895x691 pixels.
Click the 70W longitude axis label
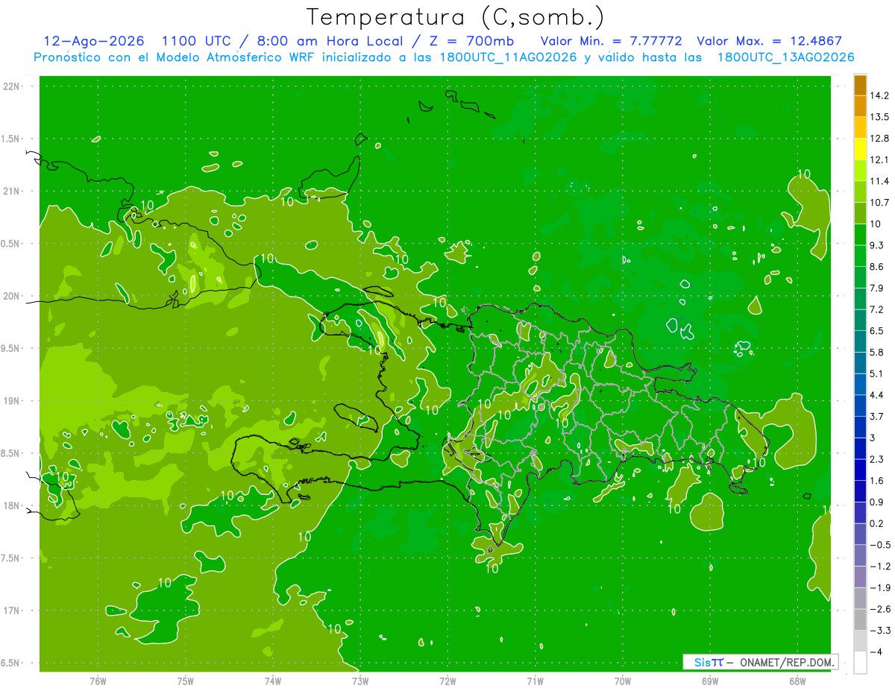point(622,681)
